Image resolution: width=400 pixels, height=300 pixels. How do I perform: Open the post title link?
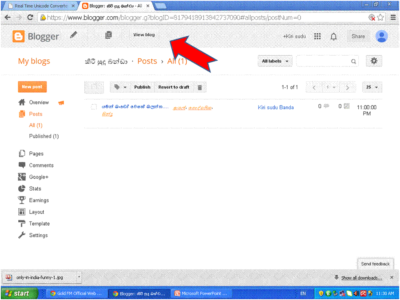click(135, 107)
